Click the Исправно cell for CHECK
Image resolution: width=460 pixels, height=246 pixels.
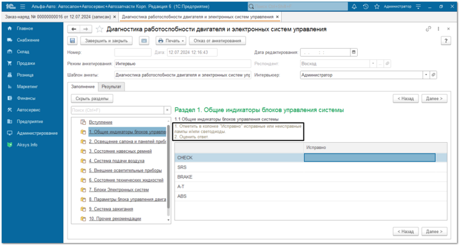(370, 158)
